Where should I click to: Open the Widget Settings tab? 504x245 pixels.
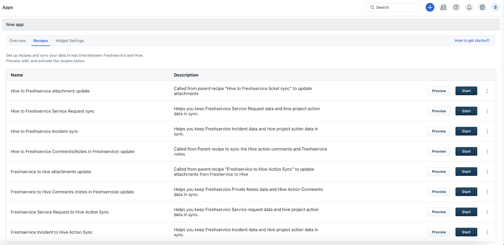pyautogui.click(x=70, y=41)
